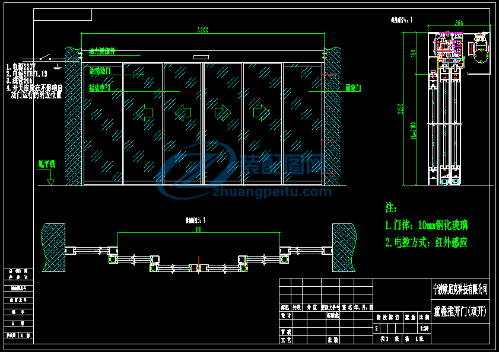Click the second green left-pointing door arrow

(x=183, y=112)
